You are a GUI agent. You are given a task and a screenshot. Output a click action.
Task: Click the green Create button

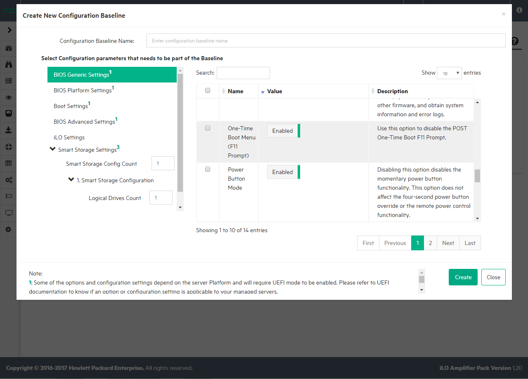click(463, 277)
